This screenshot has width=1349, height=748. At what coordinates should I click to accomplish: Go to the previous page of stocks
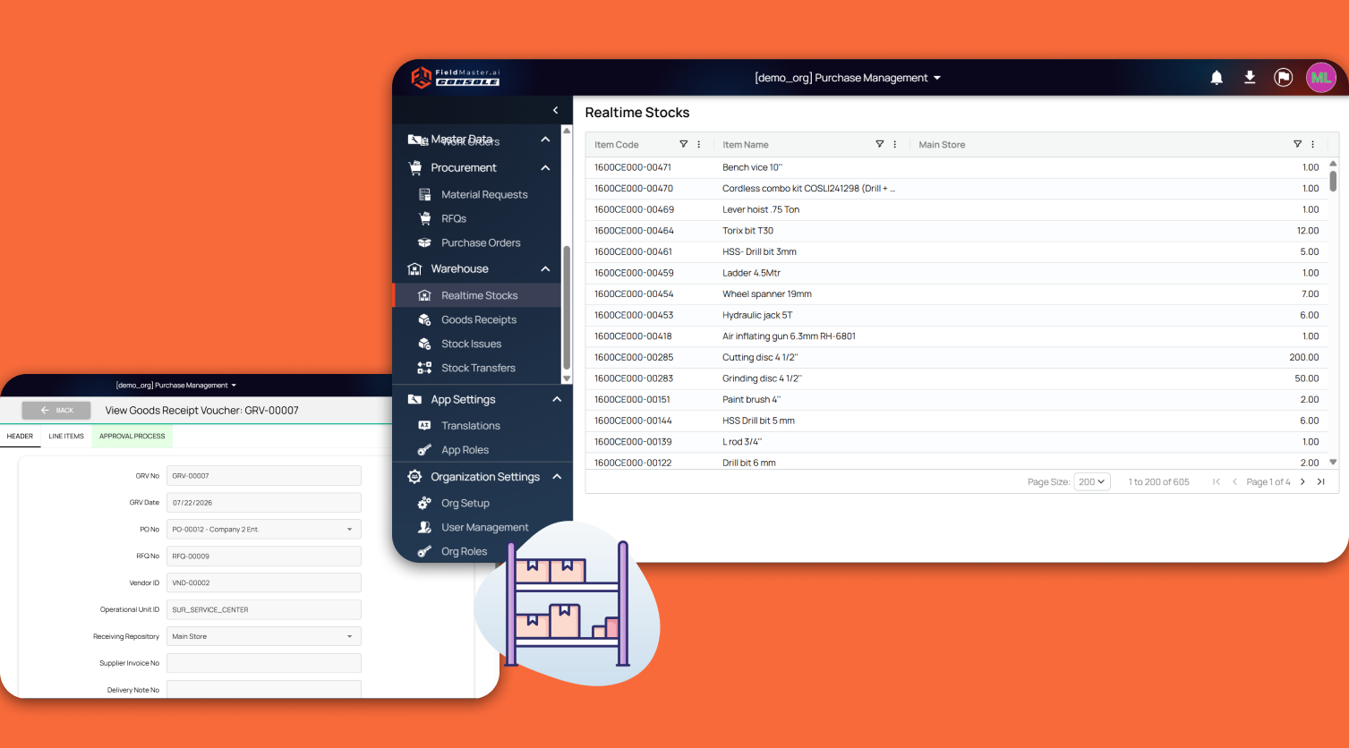click(x=1234, y=481)
